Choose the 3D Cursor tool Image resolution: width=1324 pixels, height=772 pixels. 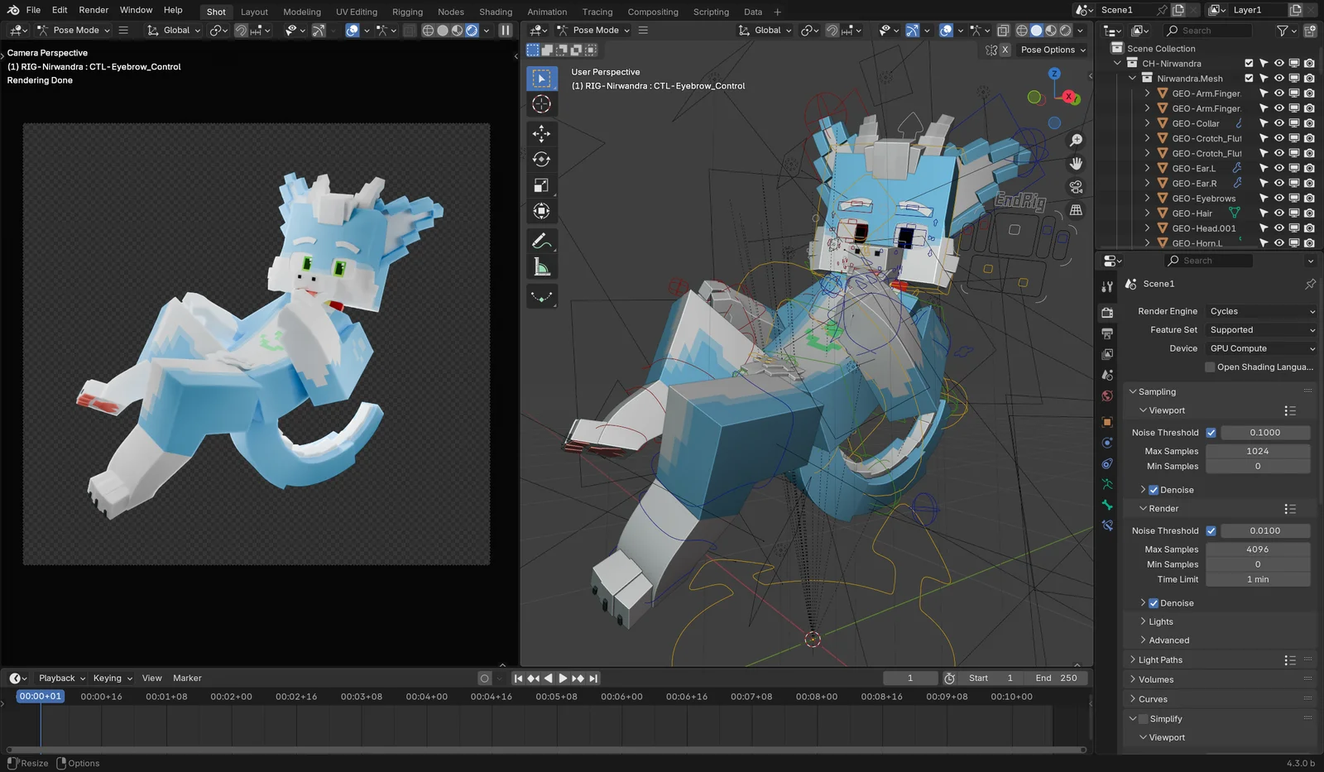(541, 104)
